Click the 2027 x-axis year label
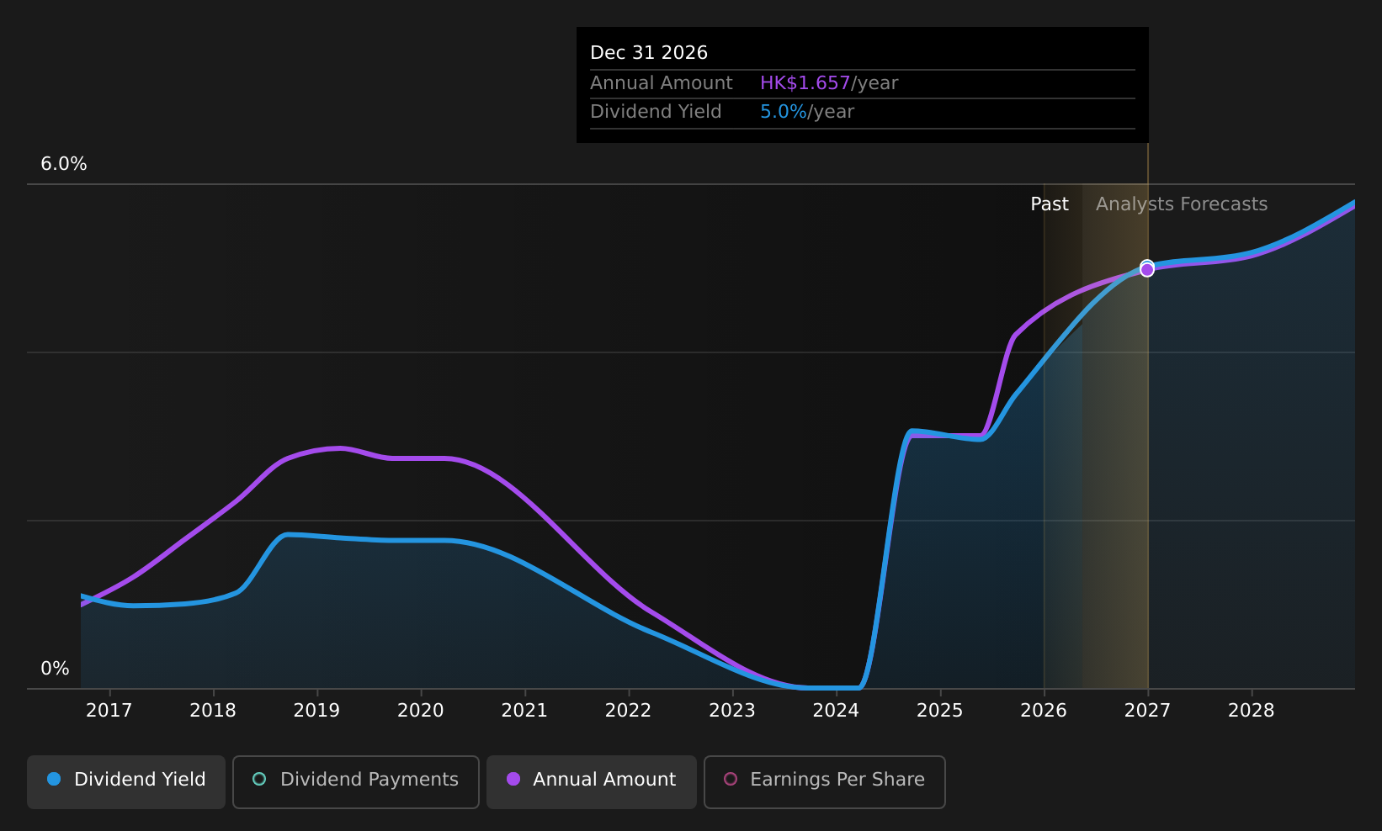Viewport: 1382px width, 831px height. [x=1148, y=711]
